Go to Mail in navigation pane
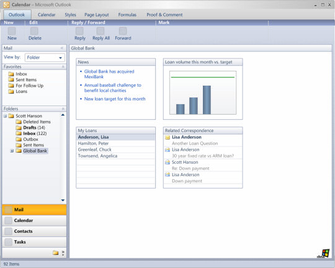This screenshot has width=335, height=268. 34,210
